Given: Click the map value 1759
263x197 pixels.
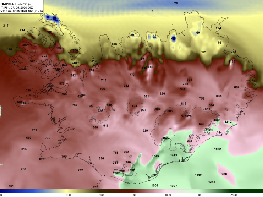Looking at the screenshot, I should point(131,170).
